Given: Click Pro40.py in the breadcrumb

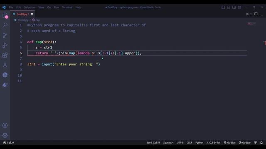Looking at the screenshot, I should (x=23, y=20).
